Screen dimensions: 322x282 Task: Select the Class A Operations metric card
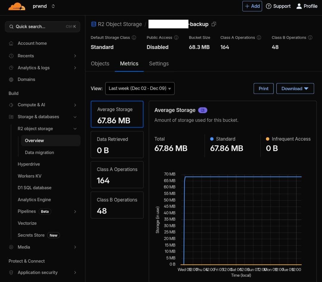click(117, 175)
